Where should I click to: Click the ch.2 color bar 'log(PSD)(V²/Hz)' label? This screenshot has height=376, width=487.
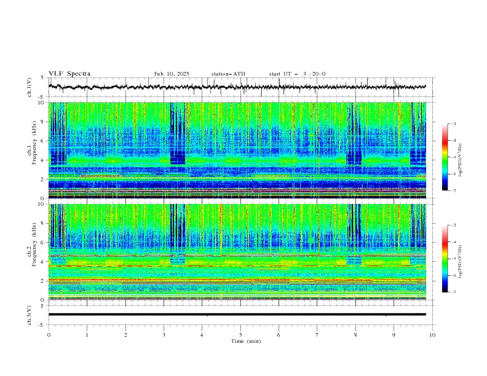coord(460,262)
